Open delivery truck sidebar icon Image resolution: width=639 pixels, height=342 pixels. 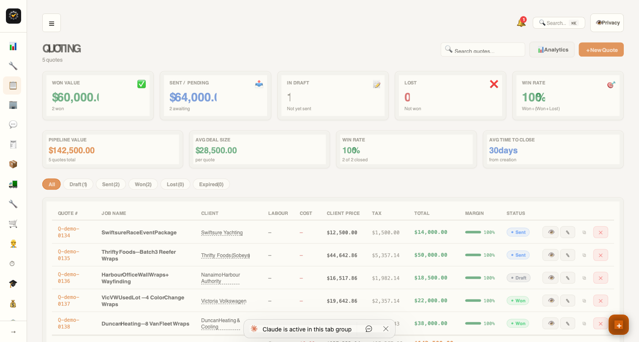click(x=13, y=184)
